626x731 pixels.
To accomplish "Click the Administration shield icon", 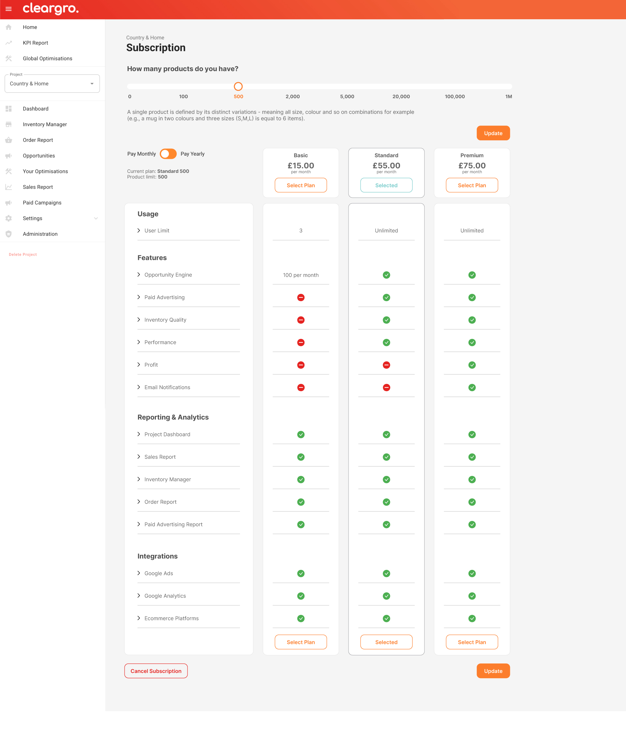I will pyautogui.click(x=8, y=234).
